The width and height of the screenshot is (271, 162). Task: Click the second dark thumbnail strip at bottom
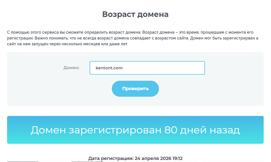(x=87, y=162)
